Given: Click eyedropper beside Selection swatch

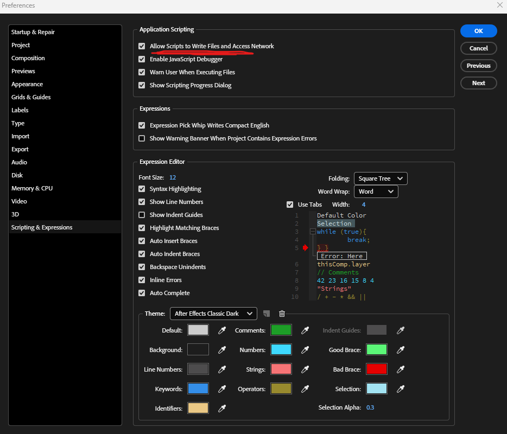Looking at the screenshot, I should [x=401, y=389].
